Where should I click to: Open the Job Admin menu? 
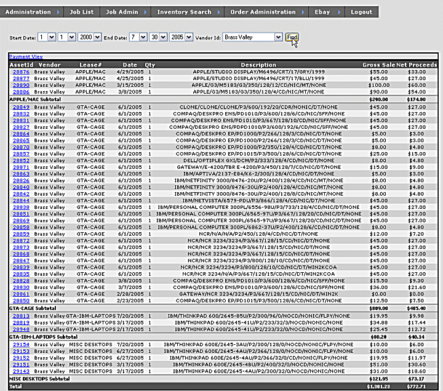[125, 12]
